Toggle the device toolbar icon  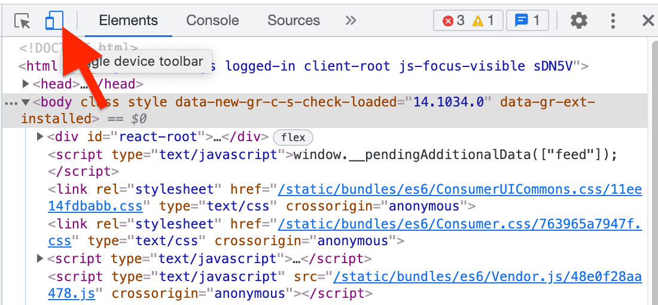tap(54, 22)
